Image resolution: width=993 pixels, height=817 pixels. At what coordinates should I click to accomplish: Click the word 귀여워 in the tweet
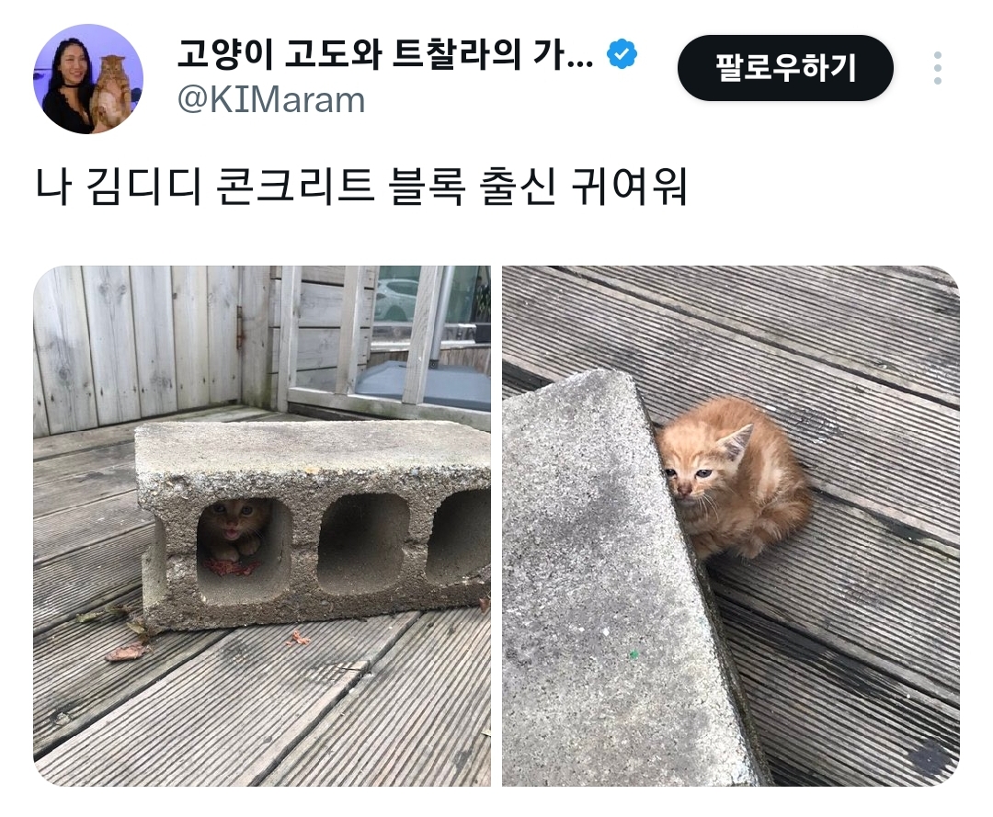coord(628,186)
